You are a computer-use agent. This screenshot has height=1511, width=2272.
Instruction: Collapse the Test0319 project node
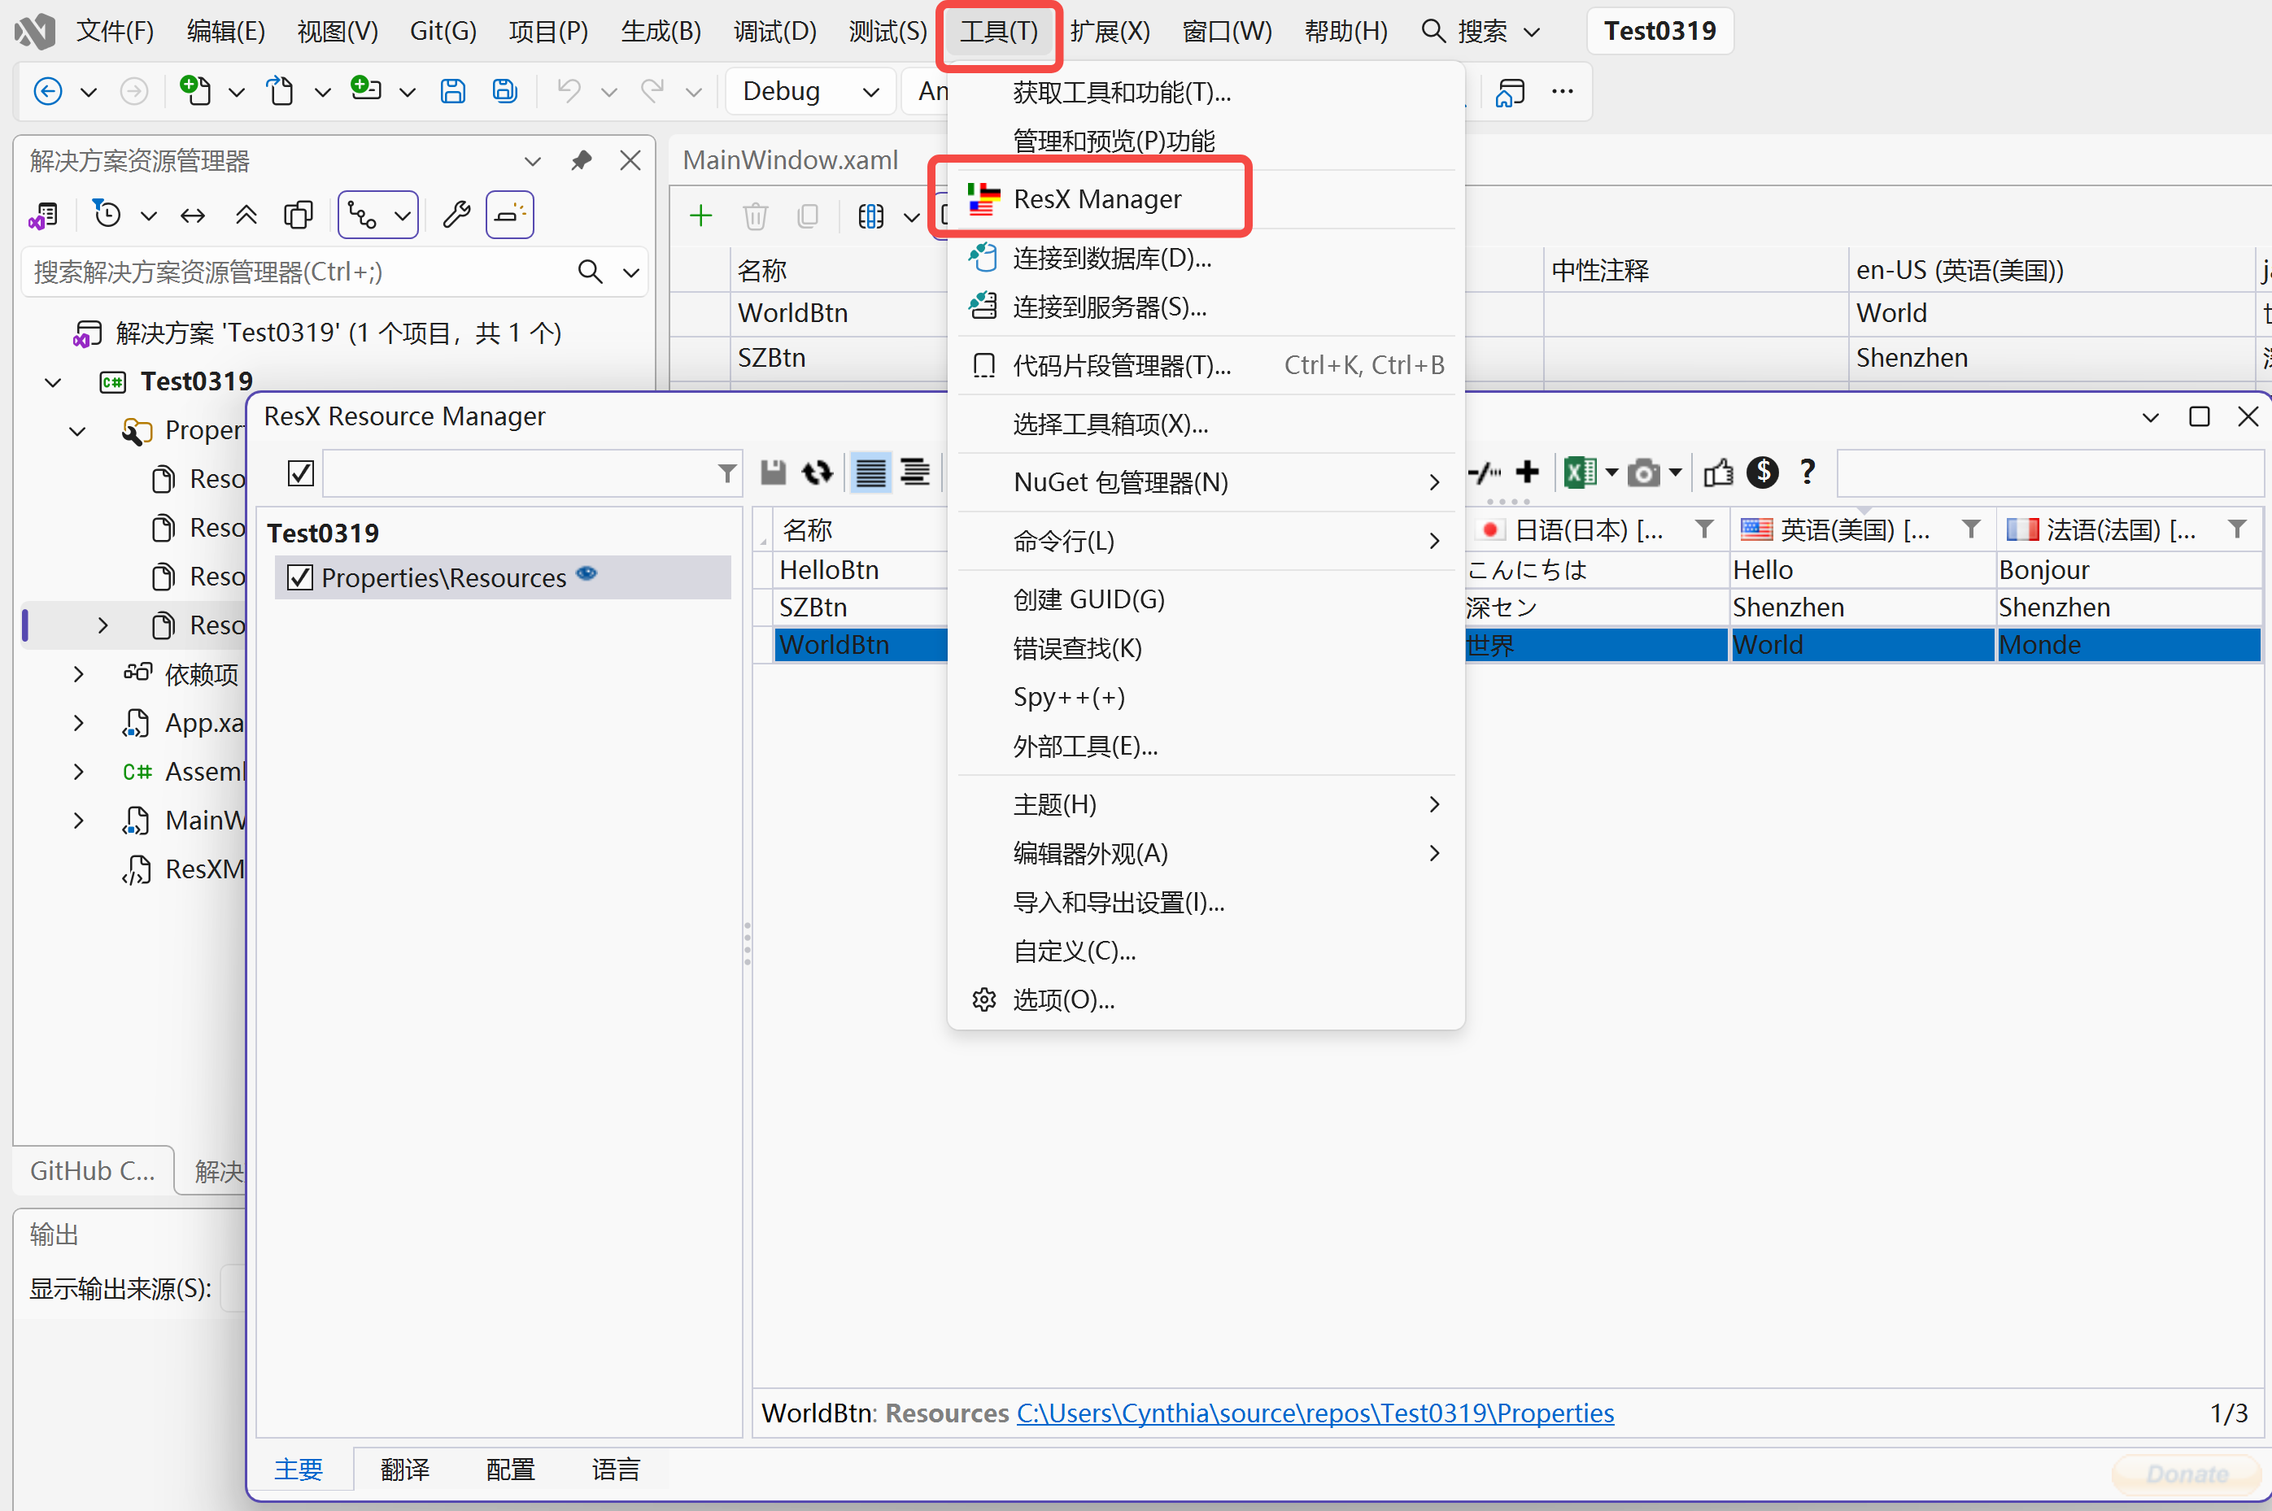tap(53, 382)
